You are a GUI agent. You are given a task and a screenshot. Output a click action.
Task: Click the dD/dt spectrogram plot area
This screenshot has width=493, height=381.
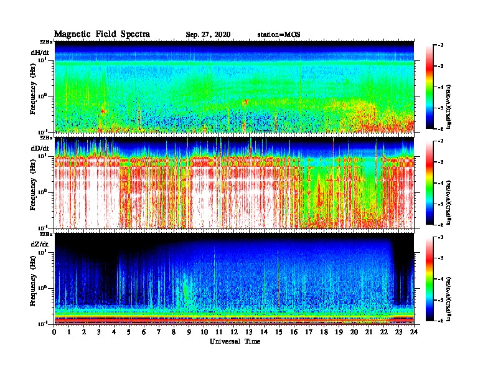click(x=234, y=182)
